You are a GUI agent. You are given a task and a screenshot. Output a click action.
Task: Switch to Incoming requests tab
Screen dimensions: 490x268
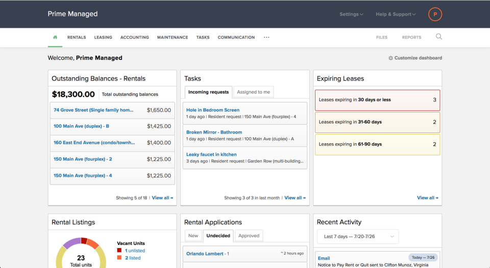coord(208,92)
